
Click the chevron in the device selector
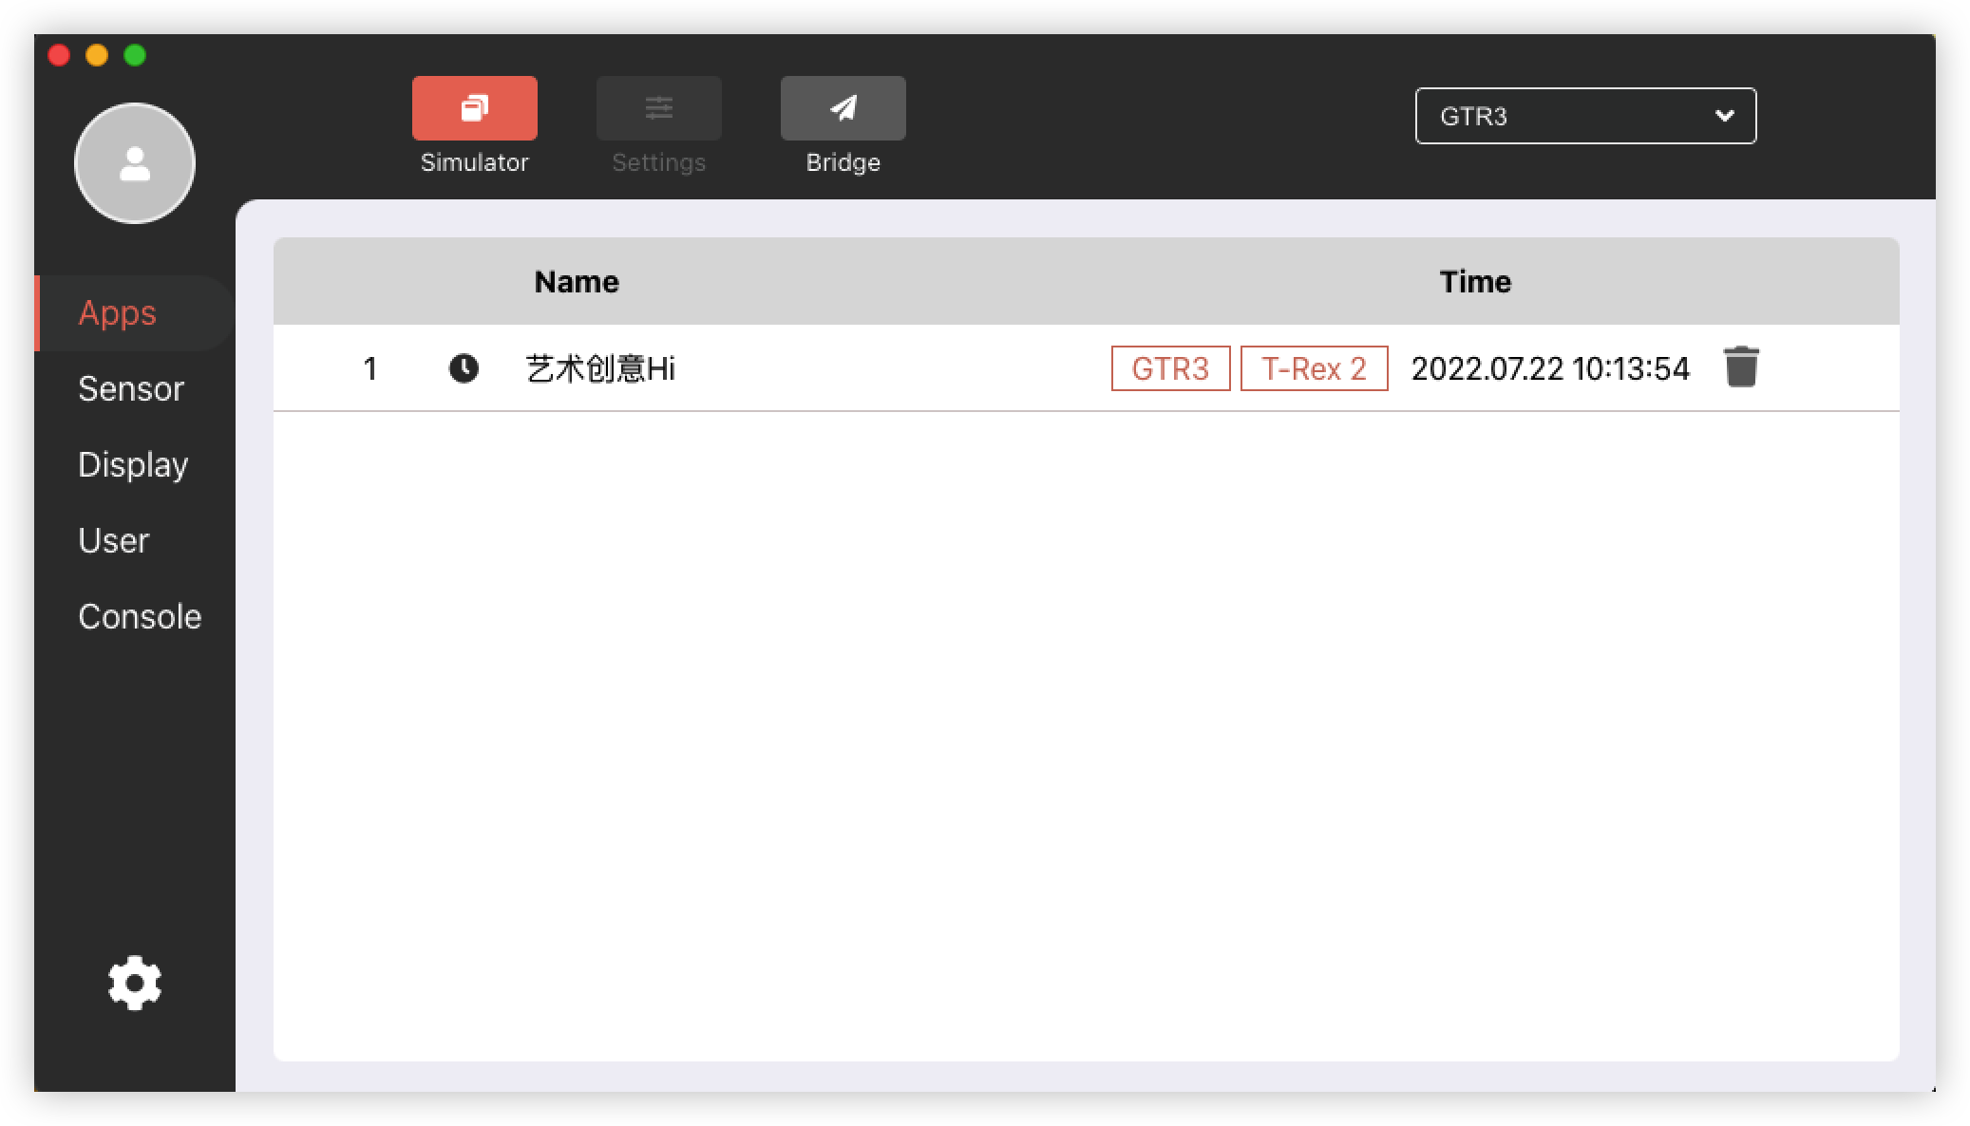1723,116
